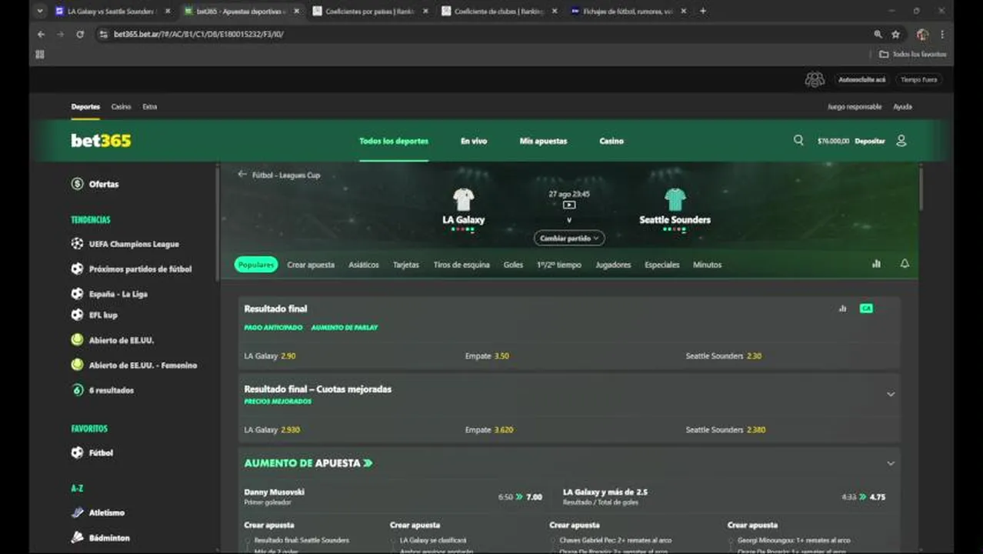Select Todos los deportes in the main navigation

click(394, 141)
